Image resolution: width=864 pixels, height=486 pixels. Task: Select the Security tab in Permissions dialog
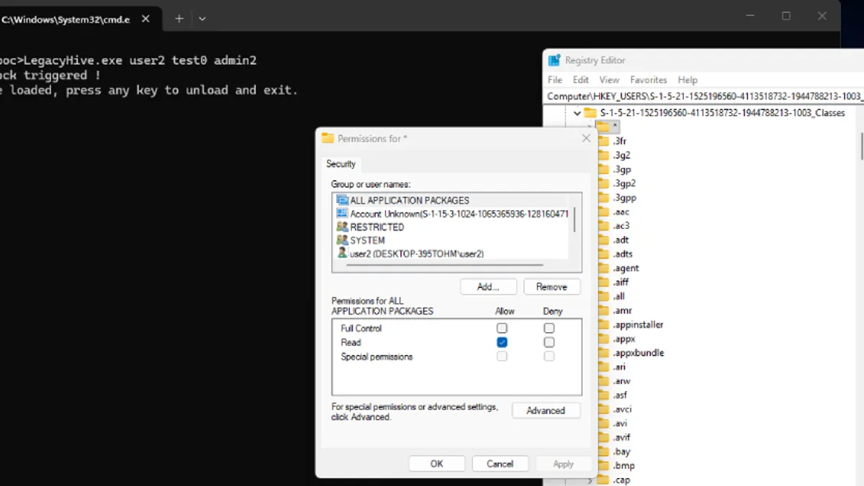click(341, 164)
